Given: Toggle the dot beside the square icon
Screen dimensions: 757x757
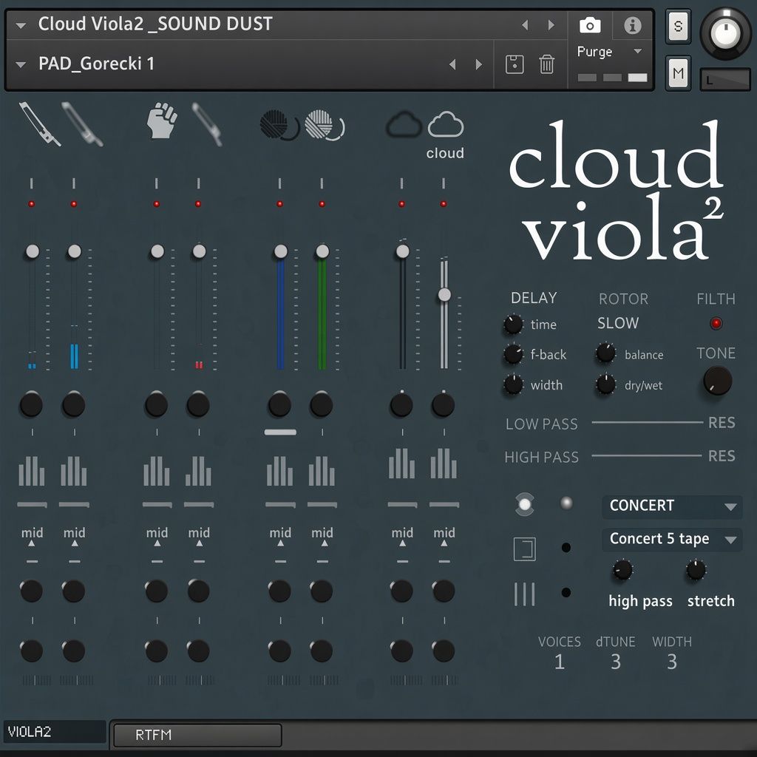Looking at the screenshot, I should click(566, 548).
